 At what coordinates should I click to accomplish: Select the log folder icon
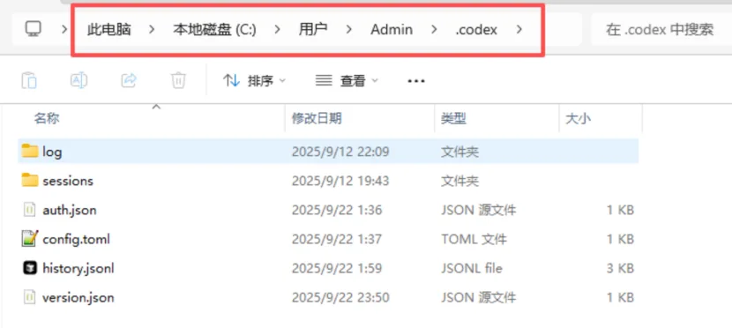(x=30, y=151)
